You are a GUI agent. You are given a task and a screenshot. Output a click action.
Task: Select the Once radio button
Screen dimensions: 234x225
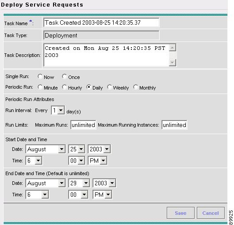64,76
